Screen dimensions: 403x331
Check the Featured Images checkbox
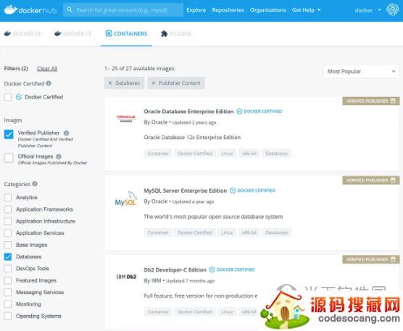click(x=8, y=280)
